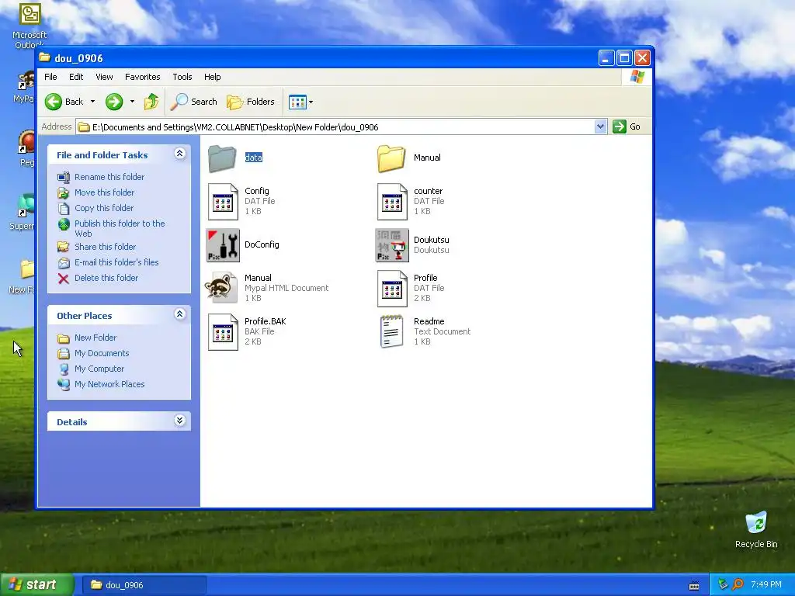Image resolution: width=795 pixels, height=596 pixels.
Task: Click the dou_0906 taskbar button
Action: click(144, 585)
